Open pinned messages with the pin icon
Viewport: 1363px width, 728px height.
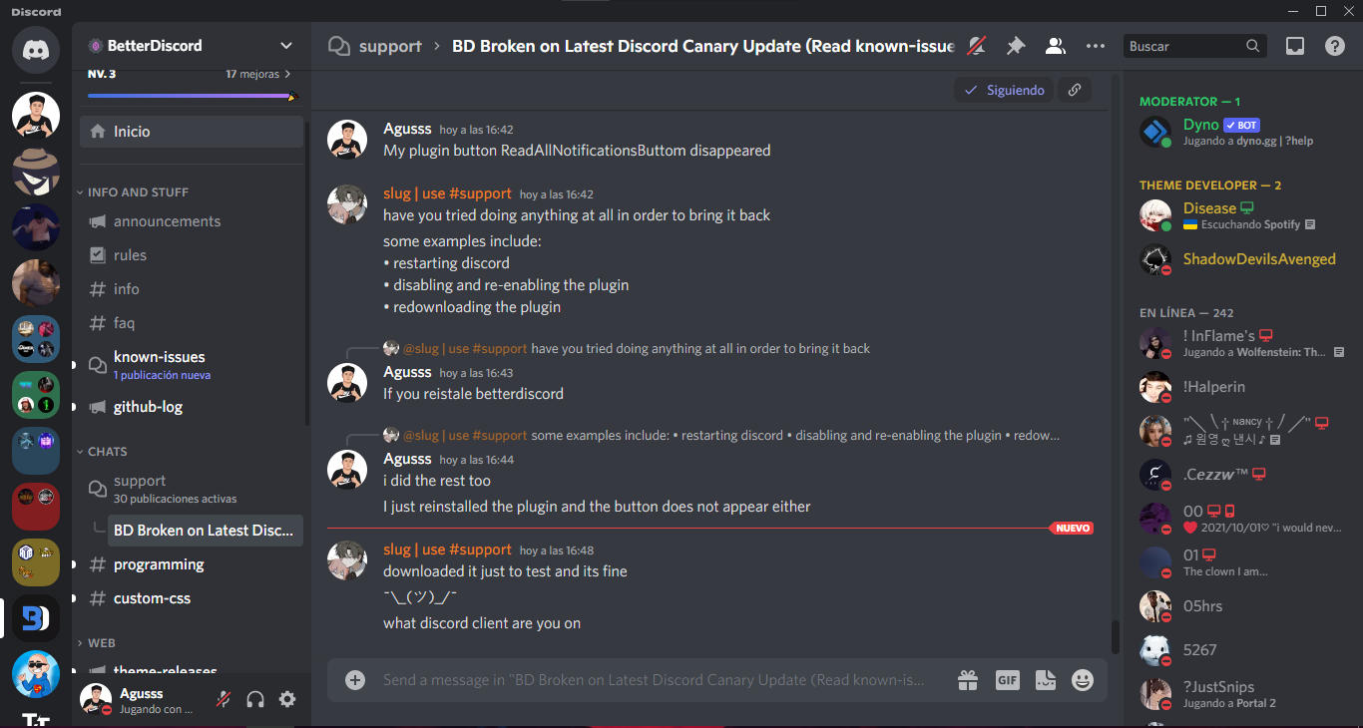coord(1015,46)
